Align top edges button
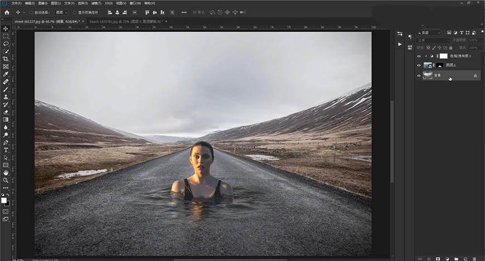This screenshot has width=485, height=261. (x=147, y=12)
